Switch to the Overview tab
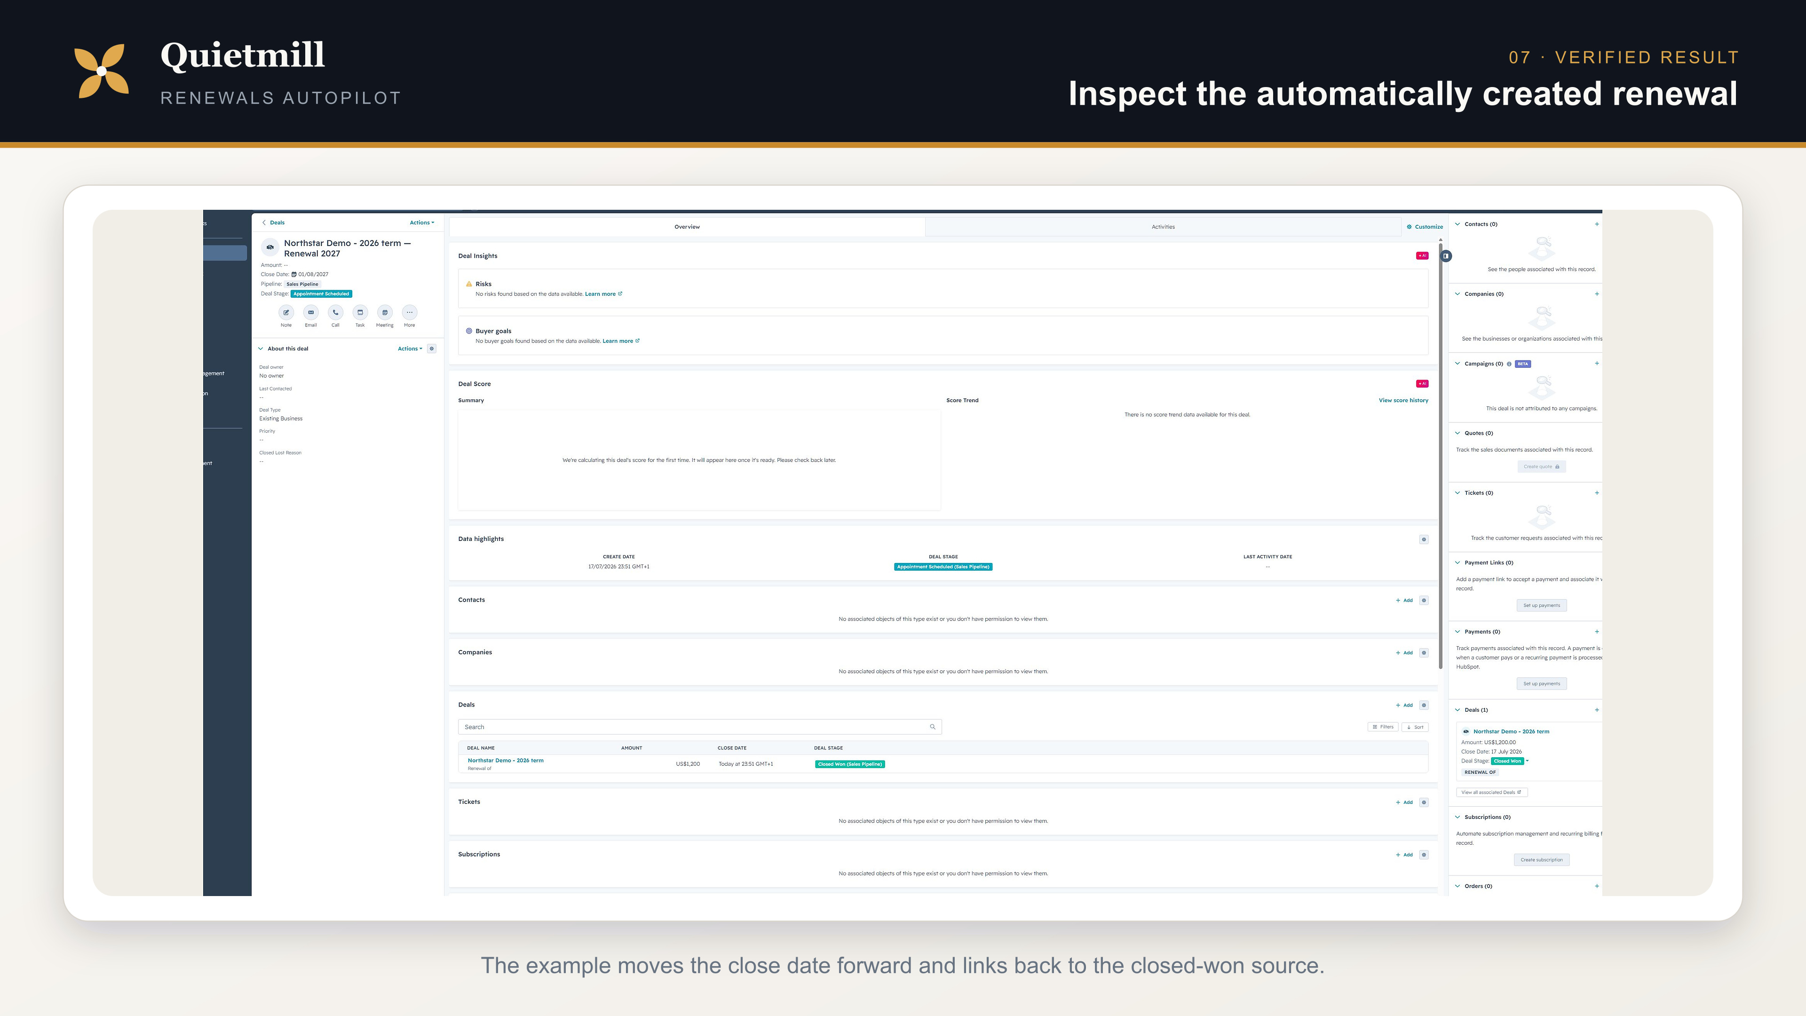Screen dimensions: 1806x1016 click(x=687, y=226)
